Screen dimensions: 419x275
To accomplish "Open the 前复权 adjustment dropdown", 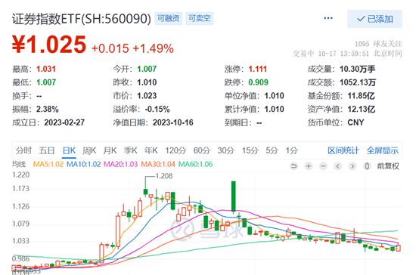I will pyautogui.click(x=388, y=166).
